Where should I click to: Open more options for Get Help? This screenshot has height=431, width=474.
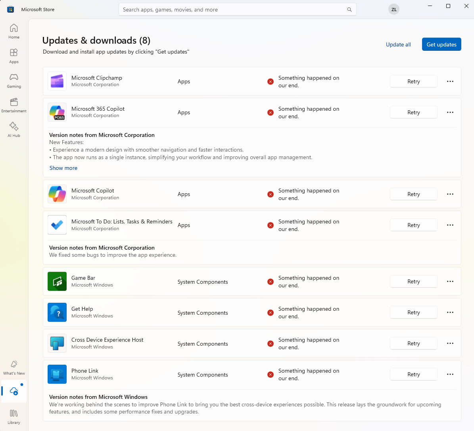click(450, 312)
